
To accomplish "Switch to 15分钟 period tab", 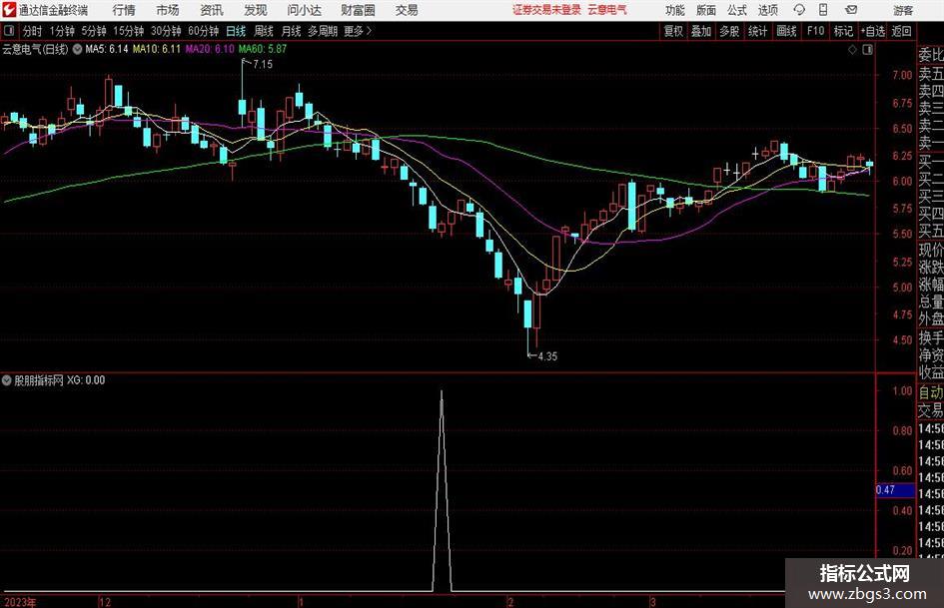I will (129, 31).
